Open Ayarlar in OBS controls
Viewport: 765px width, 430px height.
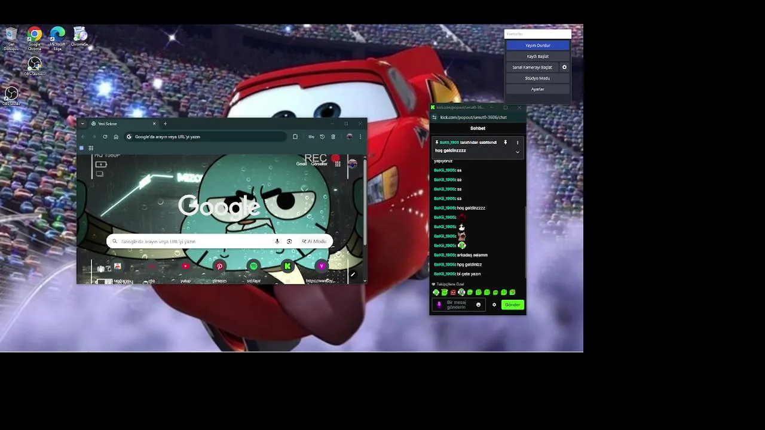click(538, 89)
